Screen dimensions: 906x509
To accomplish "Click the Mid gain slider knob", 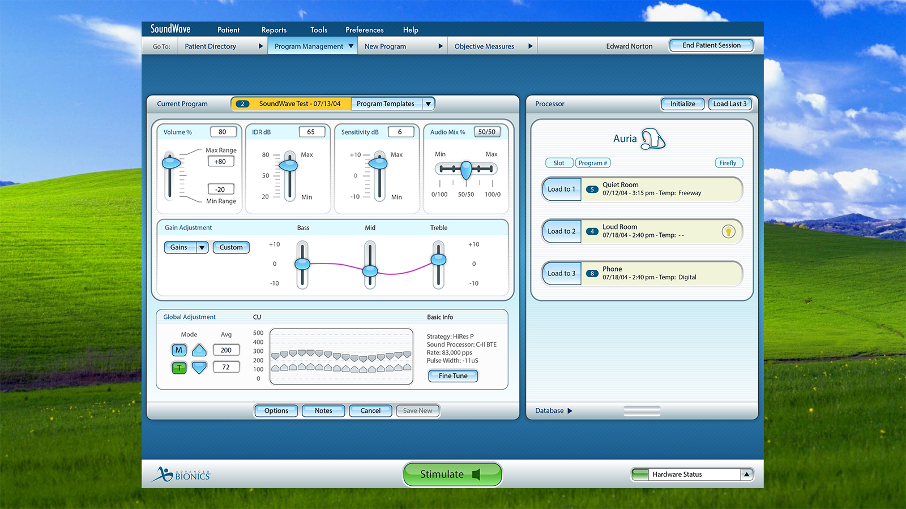I will pyautogui.click(x=370, y=271).
